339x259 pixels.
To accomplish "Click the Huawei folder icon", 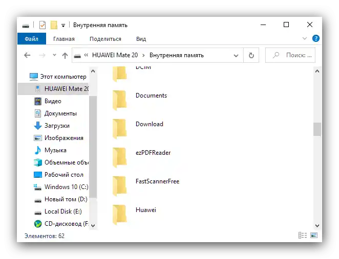I will [119, 215].
